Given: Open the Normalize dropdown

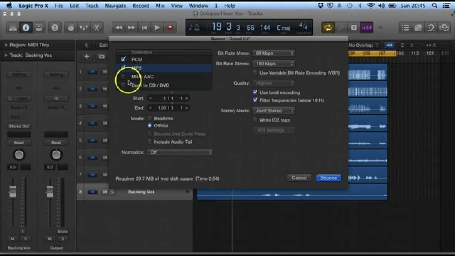Looking at the screenshot, I should click(x=180, y=152).
